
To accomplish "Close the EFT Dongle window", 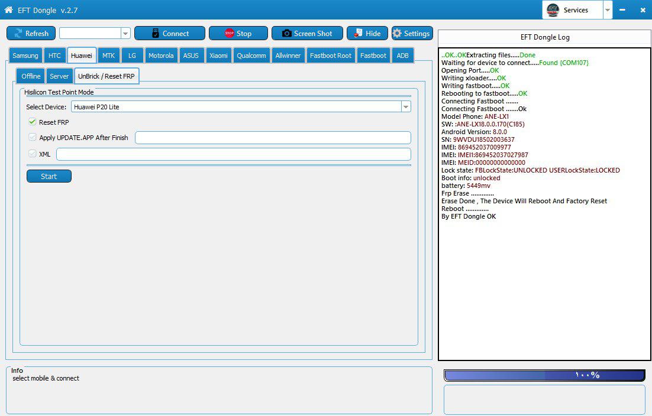I will (643, 10).
